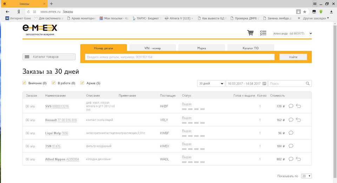Click the Заказан column header
The image size is (337, 183).
click(x=31, y=96)
